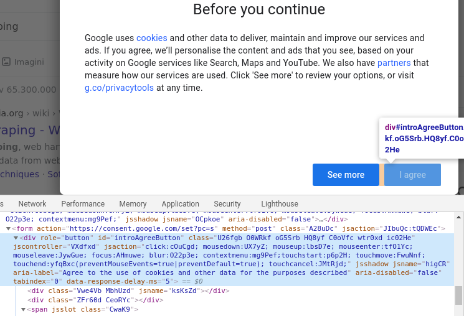Image resolution: width=464 pixels, height=316 pixels.
Task: Click the See more button
Action: pyautogui.click(x=346, y=175)
